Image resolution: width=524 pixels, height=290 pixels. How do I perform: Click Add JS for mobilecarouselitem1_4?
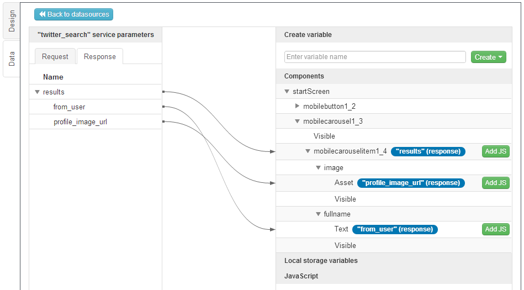[495, 152]
